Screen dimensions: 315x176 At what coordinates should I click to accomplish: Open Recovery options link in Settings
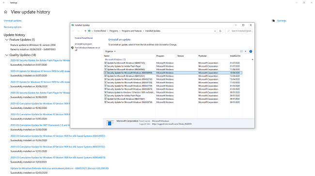[13, 27]
